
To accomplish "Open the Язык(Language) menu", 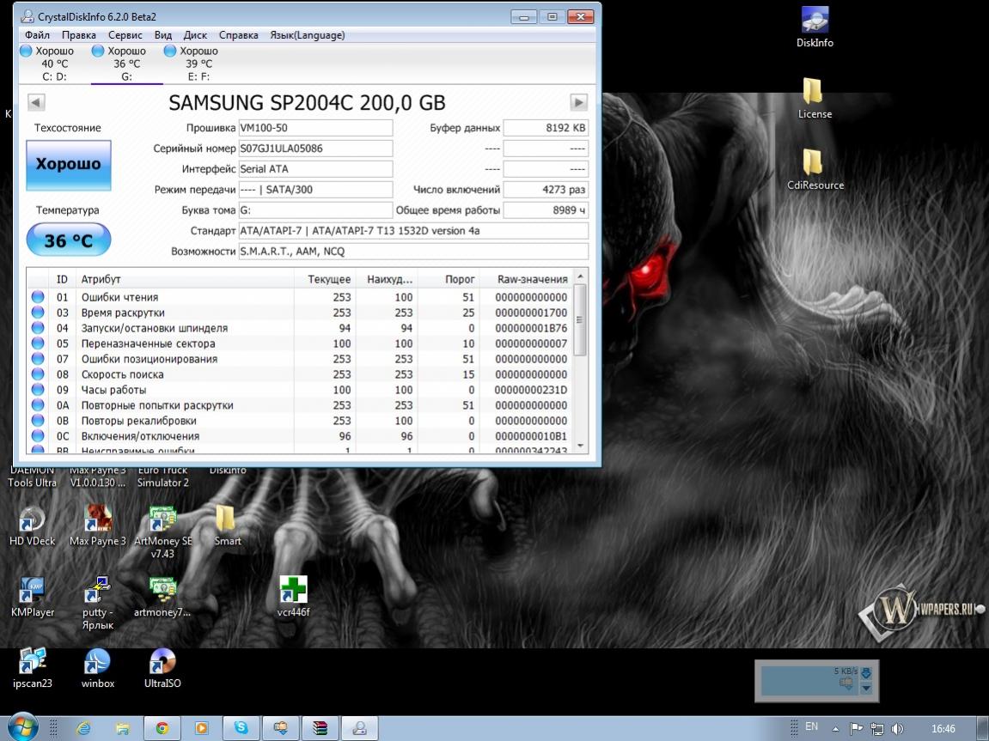I will tap(307, 35).
